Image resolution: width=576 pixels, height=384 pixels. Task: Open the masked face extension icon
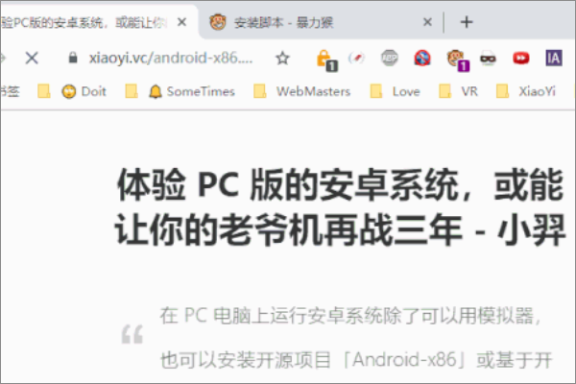point(488,58)
